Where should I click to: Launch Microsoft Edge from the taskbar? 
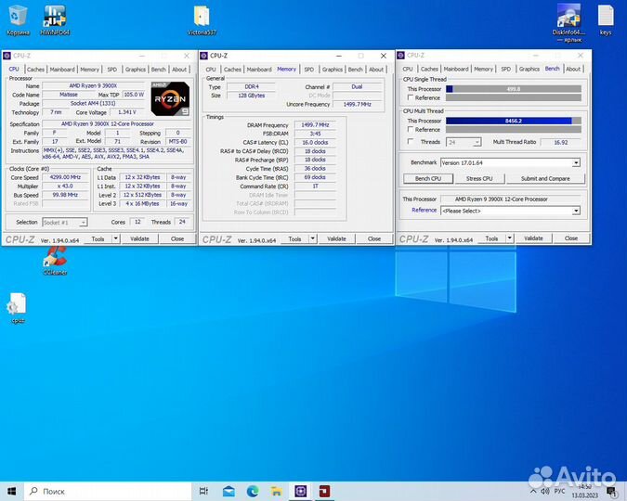253,491
